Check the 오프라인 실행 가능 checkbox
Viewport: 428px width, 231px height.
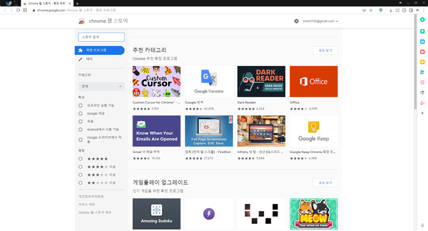point(81,105)
